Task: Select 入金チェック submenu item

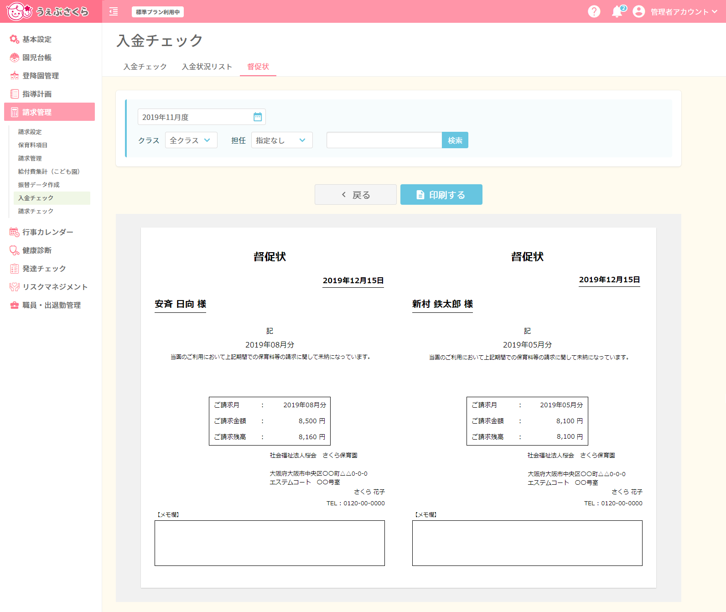Action: [x=52, y=198]
